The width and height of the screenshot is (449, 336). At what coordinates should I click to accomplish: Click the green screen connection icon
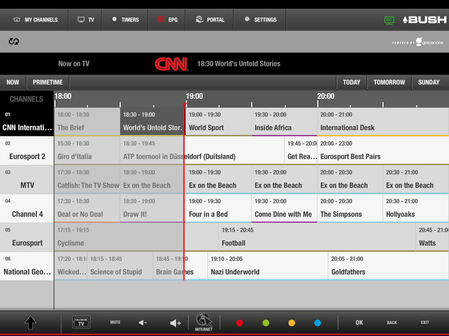point(389,20)
